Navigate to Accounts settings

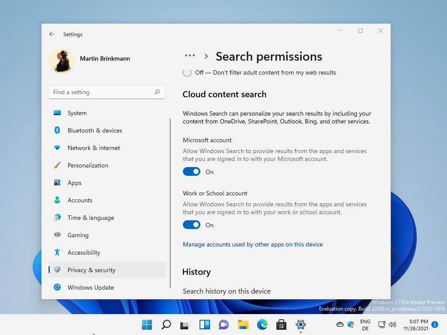pyautogui.click(x=107, y=200)
